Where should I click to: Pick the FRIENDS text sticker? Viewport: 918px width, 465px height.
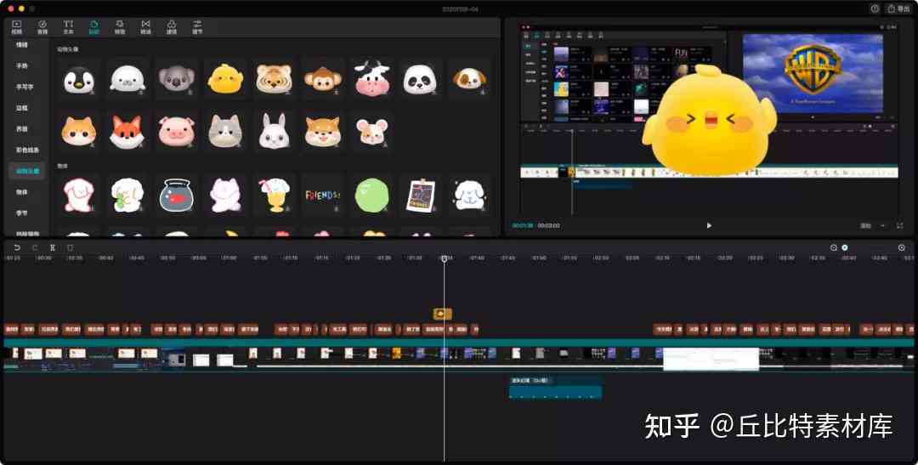(x=323, y=195)
